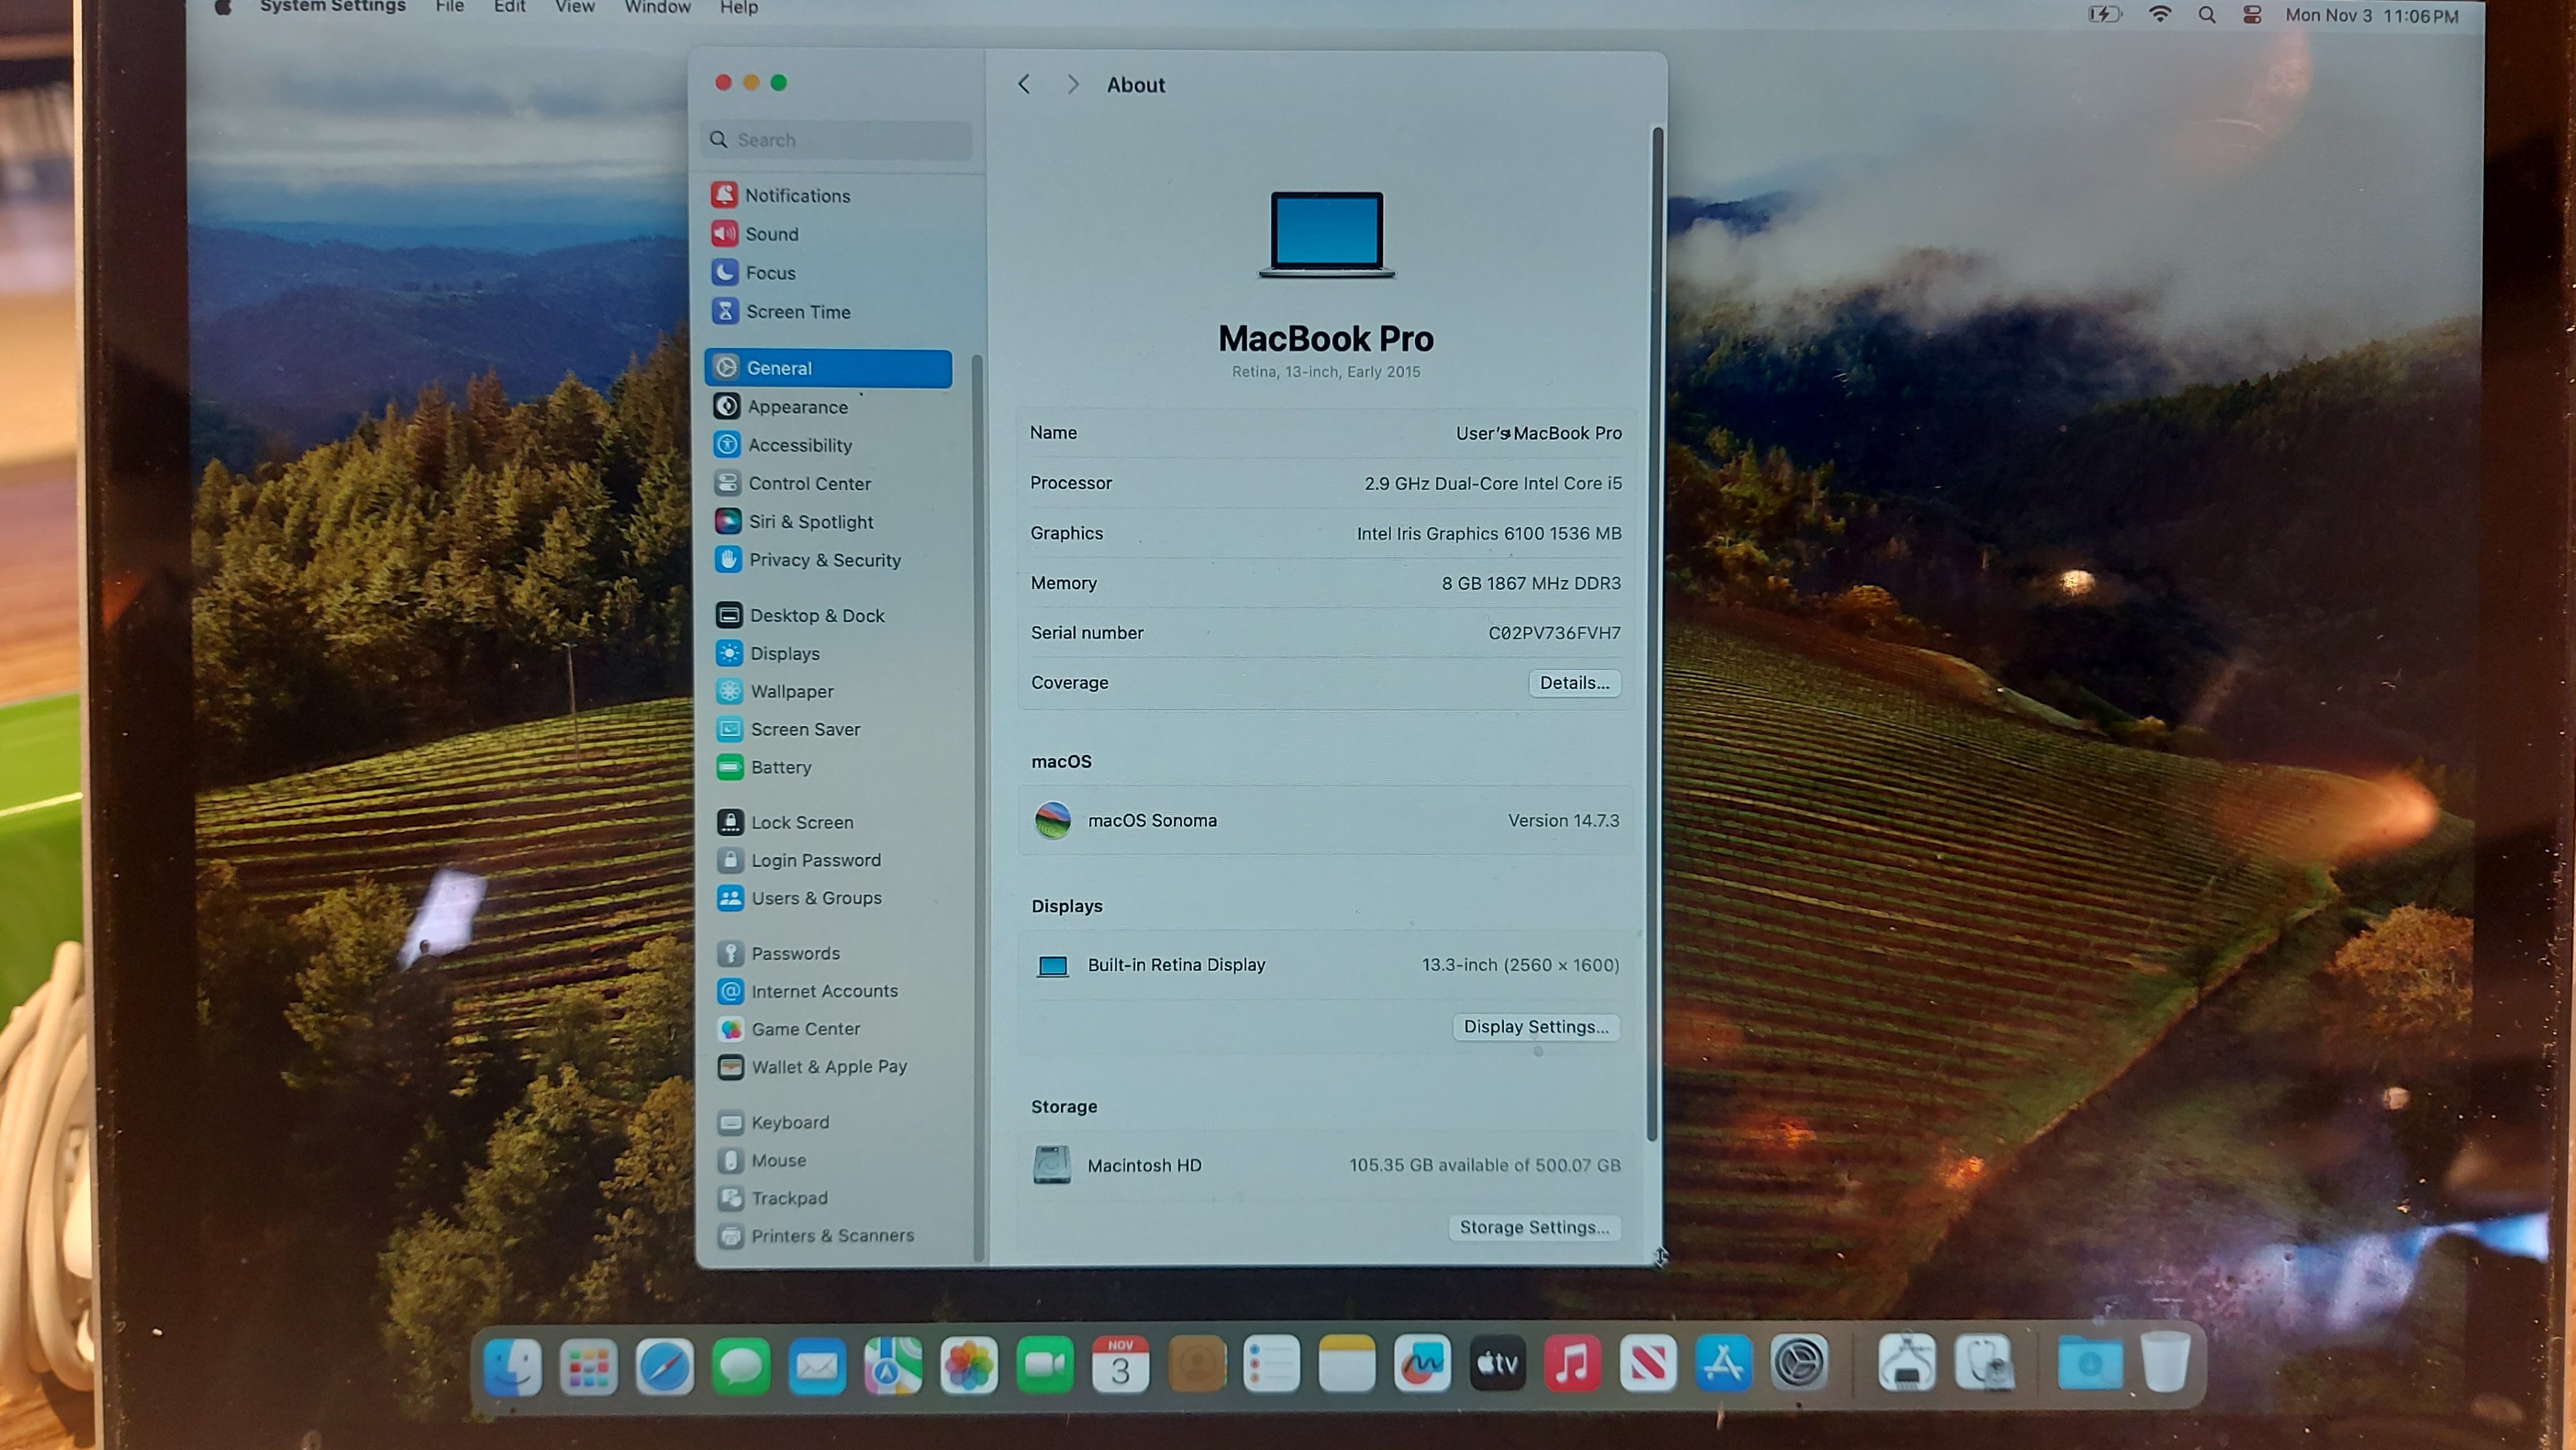Open Control Center in menu bar
2576x1450 pixels.
pyautogui.click(x=2252, y=15)
